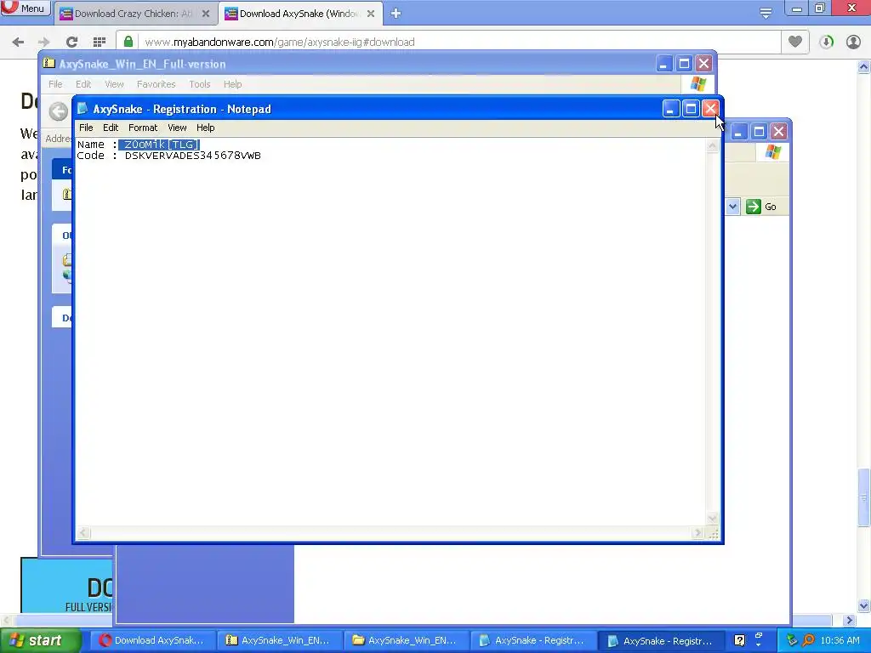Image resolution: width=871 pixels, height=653 pixels.
Task: Open View menu in AxySnake_Win_EN zip window
Action: (x=115, y=84)
